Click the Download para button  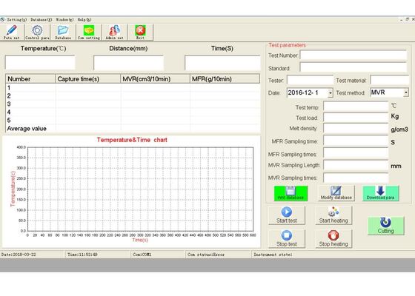click(x=380, y=193)
